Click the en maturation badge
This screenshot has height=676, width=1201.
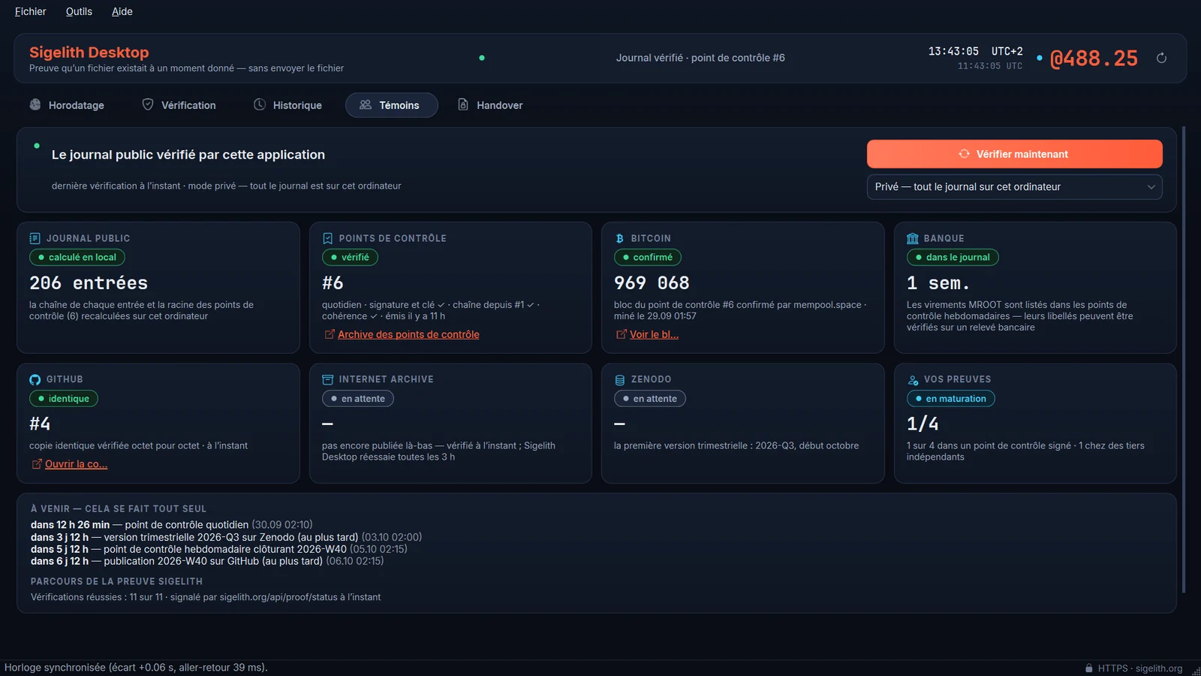coord(950,399)
